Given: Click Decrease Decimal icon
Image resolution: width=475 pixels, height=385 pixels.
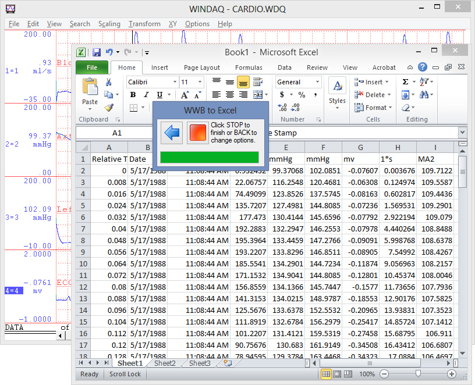Looking at the screenshot, I should click(x=295, y=108).
